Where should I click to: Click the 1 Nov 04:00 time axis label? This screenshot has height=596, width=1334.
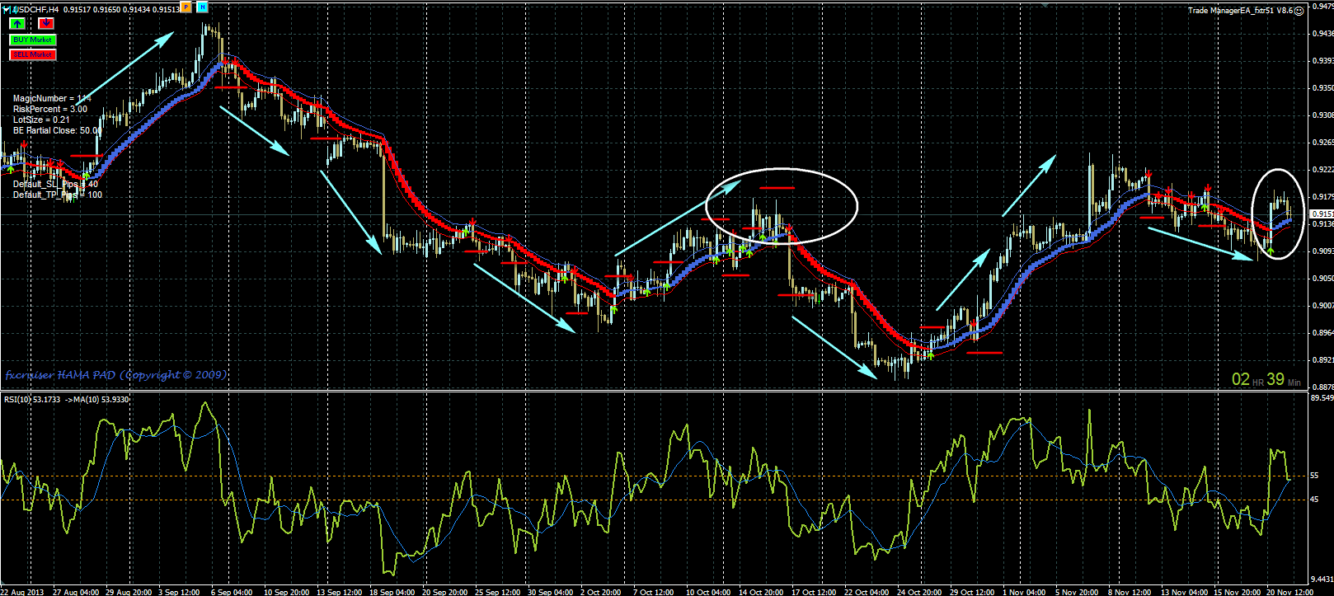[x=1024, y=592]
